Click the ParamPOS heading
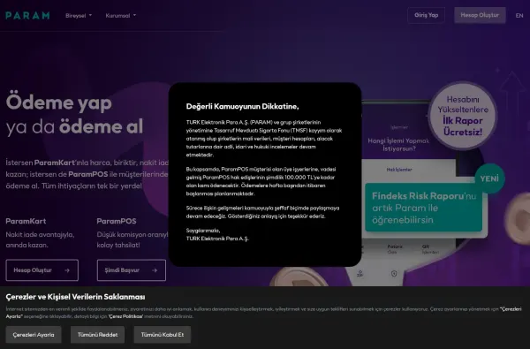This screenshot has height=349, width=530. pyautogui.click(x=117, y=221)
